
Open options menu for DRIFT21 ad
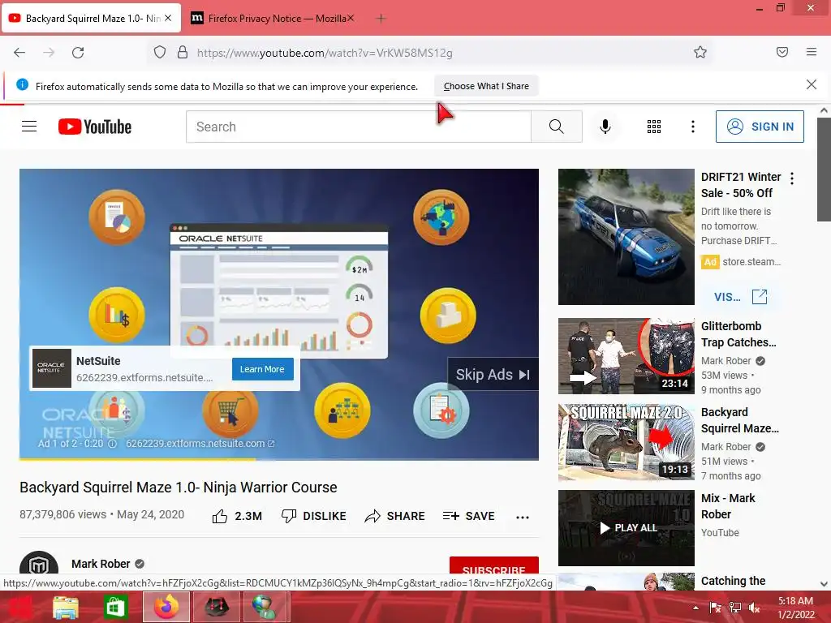click(792, 178)
